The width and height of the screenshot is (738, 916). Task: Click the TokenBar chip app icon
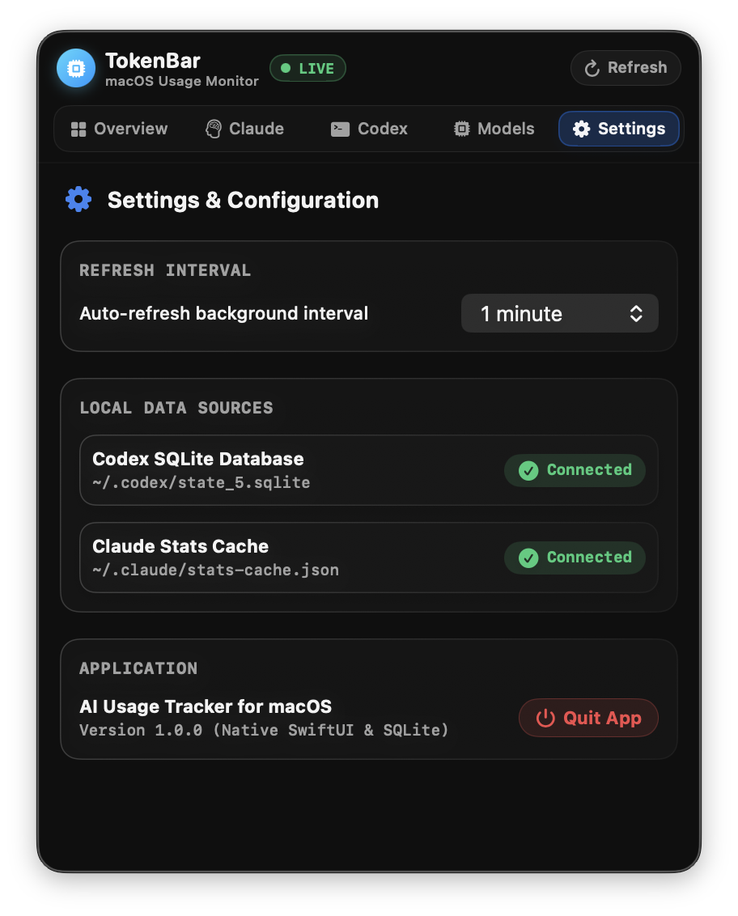click(x=76, y=68)
